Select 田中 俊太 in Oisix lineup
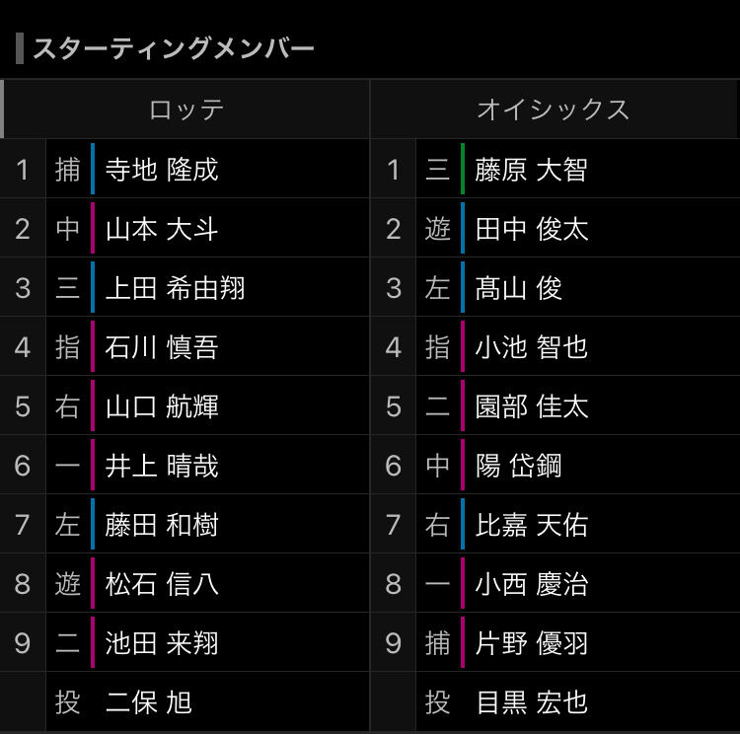 pyautogui.click(x=532, y=229)
